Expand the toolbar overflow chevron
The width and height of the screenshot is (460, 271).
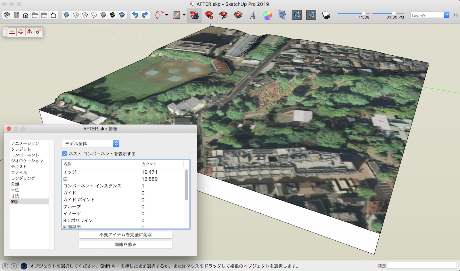point(455,15)
